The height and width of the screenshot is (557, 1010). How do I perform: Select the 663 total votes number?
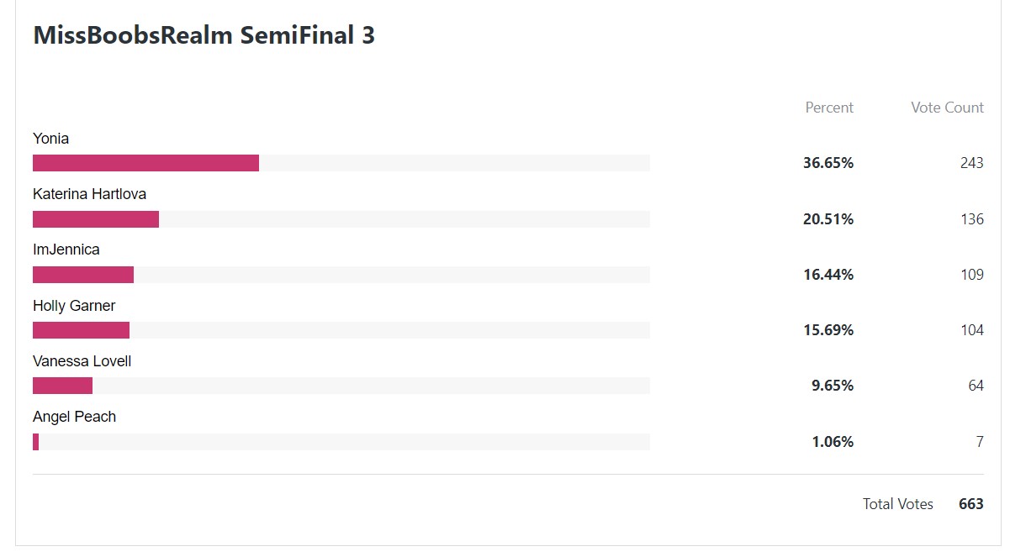[x=971, y=504]
